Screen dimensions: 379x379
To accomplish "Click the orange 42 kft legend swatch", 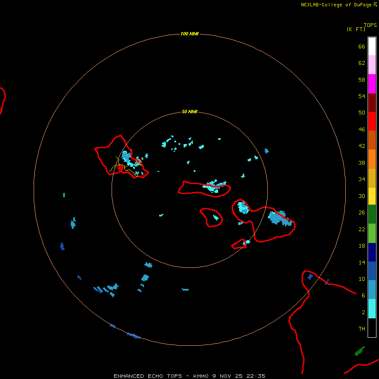I will tap(372, 159).
